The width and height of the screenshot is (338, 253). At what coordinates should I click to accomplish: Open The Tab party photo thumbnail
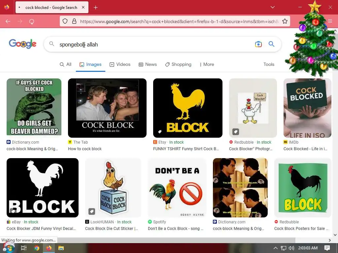tap(107, 108)
